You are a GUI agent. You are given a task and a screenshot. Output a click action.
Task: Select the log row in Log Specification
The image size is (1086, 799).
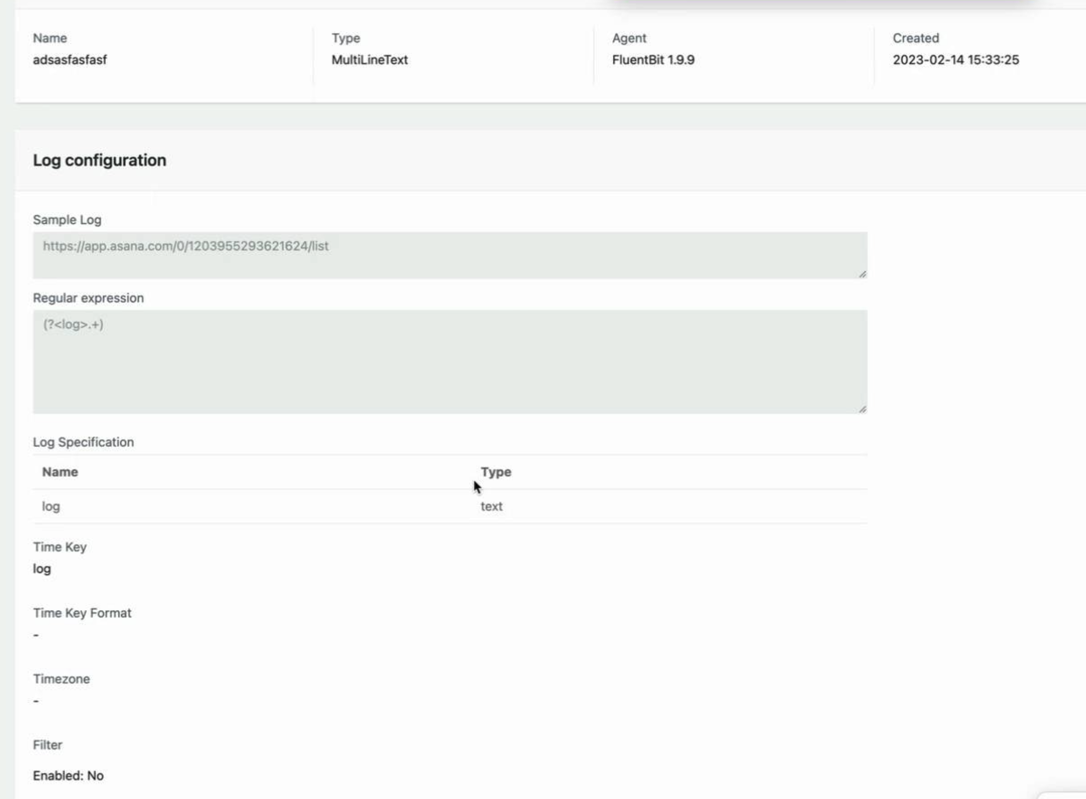click(51, 506)
